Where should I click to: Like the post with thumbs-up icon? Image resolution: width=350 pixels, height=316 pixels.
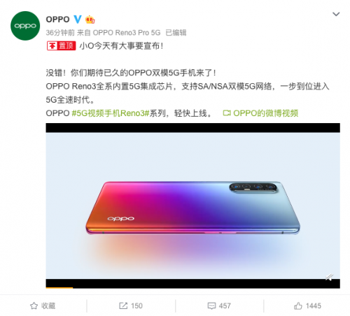[298, 306]
